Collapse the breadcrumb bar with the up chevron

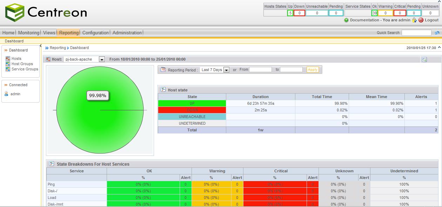(438, 47)
